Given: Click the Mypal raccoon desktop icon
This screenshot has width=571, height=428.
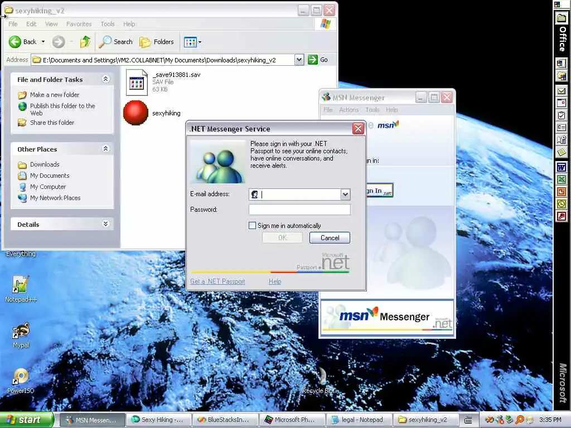Looking at the screenshot, I should [x=21, y=330].
